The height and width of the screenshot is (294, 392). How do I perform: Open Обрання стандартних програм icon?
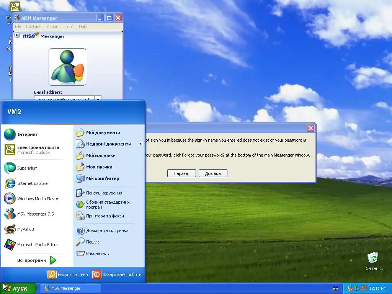(80, 204)
